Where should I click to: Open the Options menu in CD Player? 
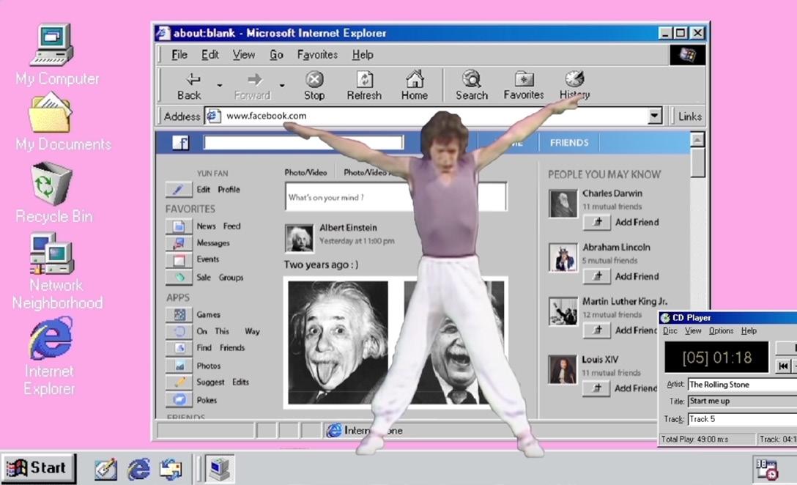[x=721, y=331]
